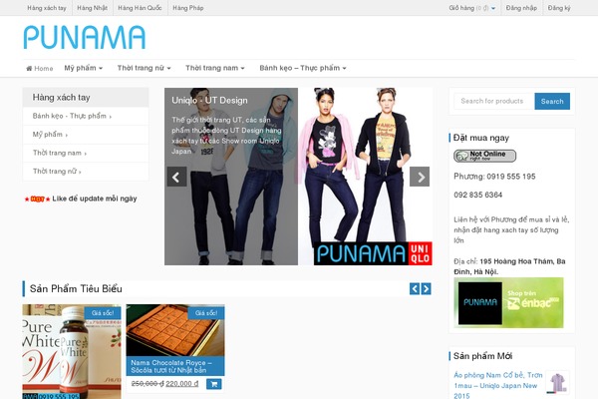
Task: Click the Hàng xách tay sidebar heading
Action: click(61, 98)
